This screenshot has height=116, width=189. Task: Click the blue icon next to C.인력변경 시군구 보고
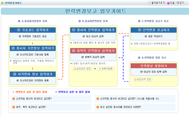pos(139,21)
